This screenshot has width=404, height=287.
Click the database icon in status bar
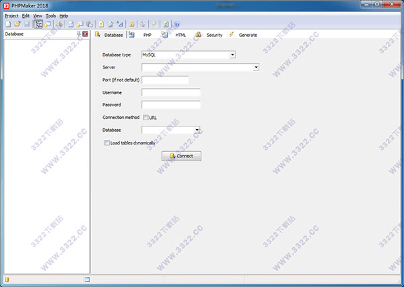coord(7,280)
